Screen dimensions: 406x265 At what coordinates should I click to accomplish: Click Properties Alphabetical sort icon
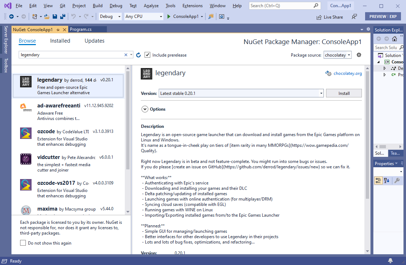coord(387,180)
